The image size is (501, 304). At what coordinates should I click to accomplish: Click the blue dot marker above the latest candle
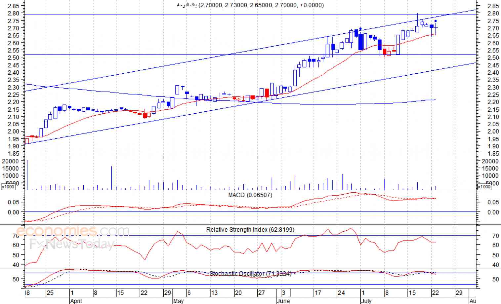(436, 21)
